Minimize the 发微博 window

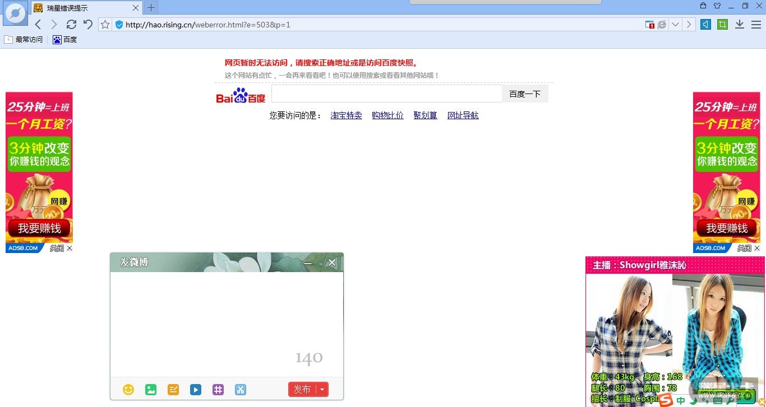[307, 263]
